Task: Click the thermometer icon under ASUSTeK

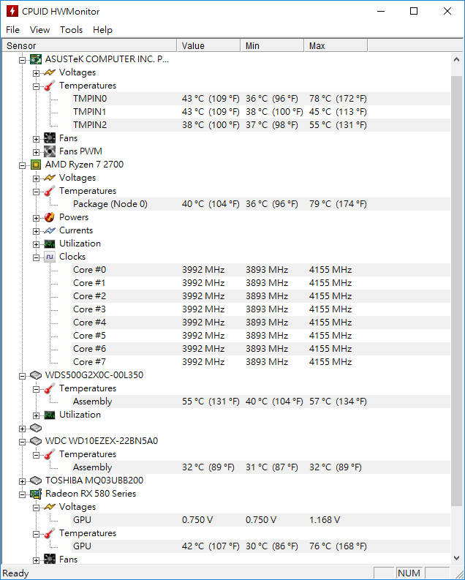Action: [50, 86]
